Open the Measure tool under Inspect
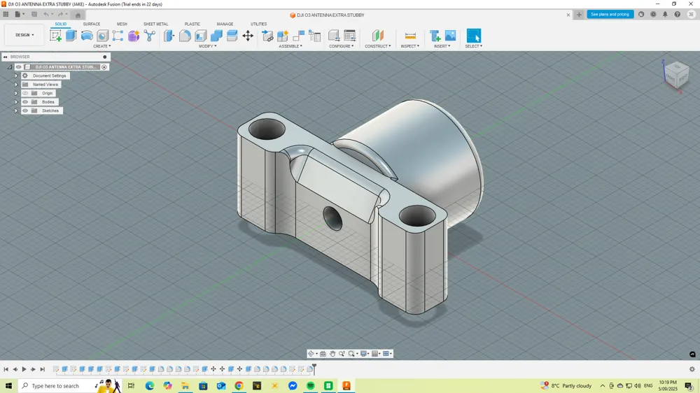The image size is (700, 393). coord(409,36)
